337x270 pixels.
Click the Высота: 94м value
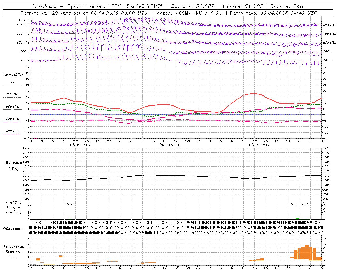tap(287, 6)
